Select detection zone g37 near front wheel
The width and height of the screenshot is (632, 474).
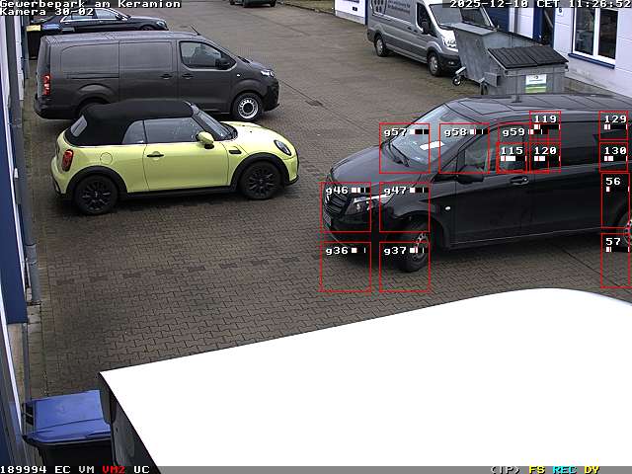[x=405, y=267]
